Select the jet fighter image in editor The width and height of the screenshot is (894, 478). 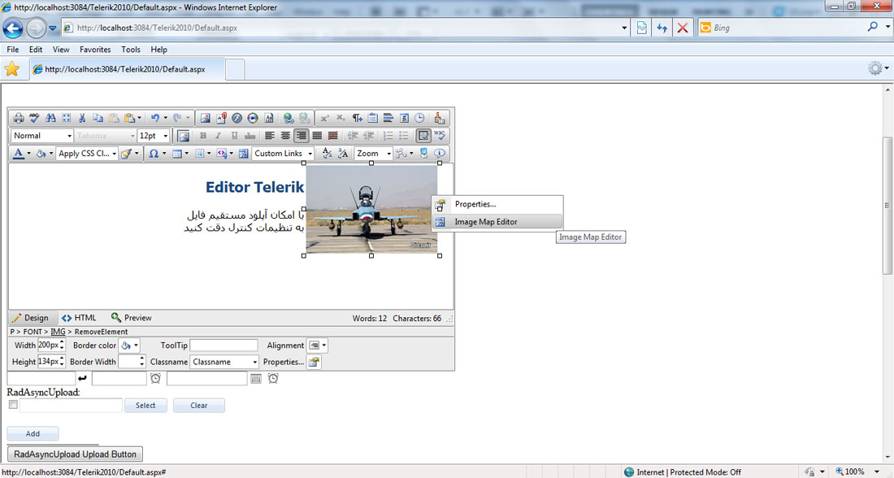click(371, 209)
